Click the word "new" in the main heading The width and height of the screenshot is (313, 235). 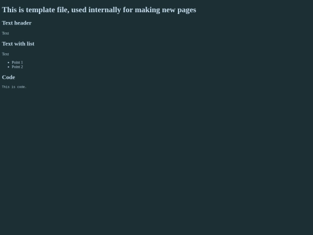point(169,10)
